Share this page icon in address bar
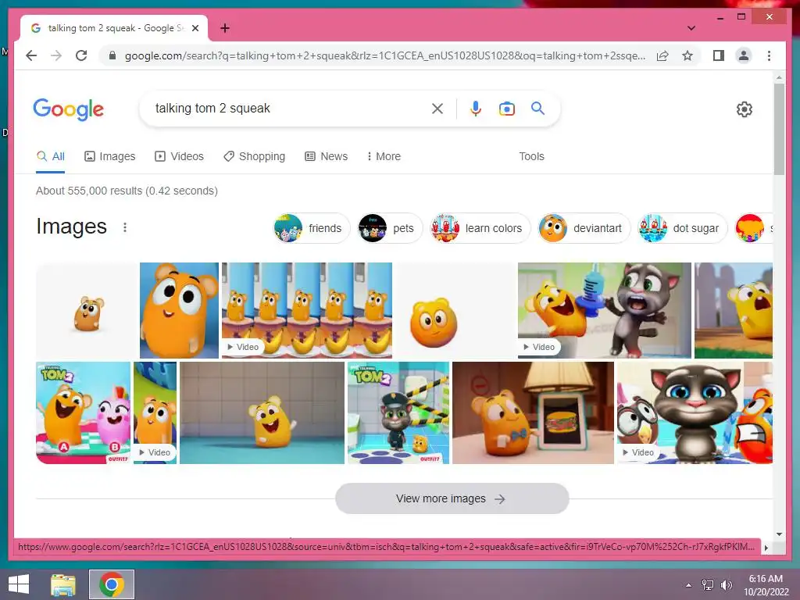The width and height of the screenshot is (800, 600). coord(662,55)
